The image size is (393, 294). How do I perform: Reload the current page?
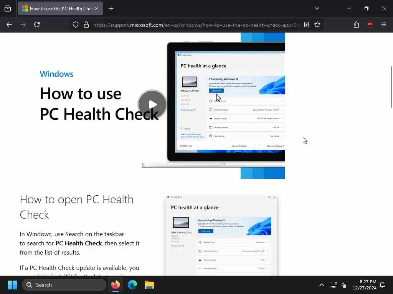point(37,24)
